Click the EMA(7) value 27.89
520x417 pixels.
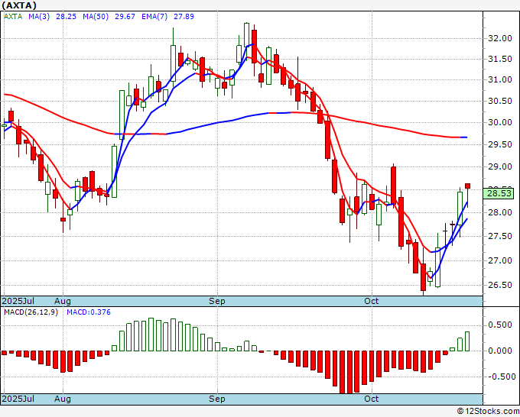coord(184,17)
